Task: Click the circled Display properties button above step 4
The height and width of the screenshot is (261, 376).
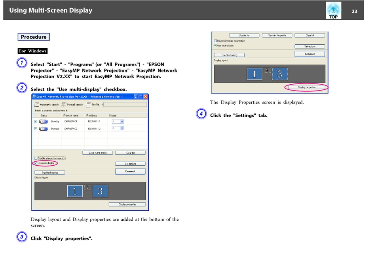Action: tap(307, 87)
